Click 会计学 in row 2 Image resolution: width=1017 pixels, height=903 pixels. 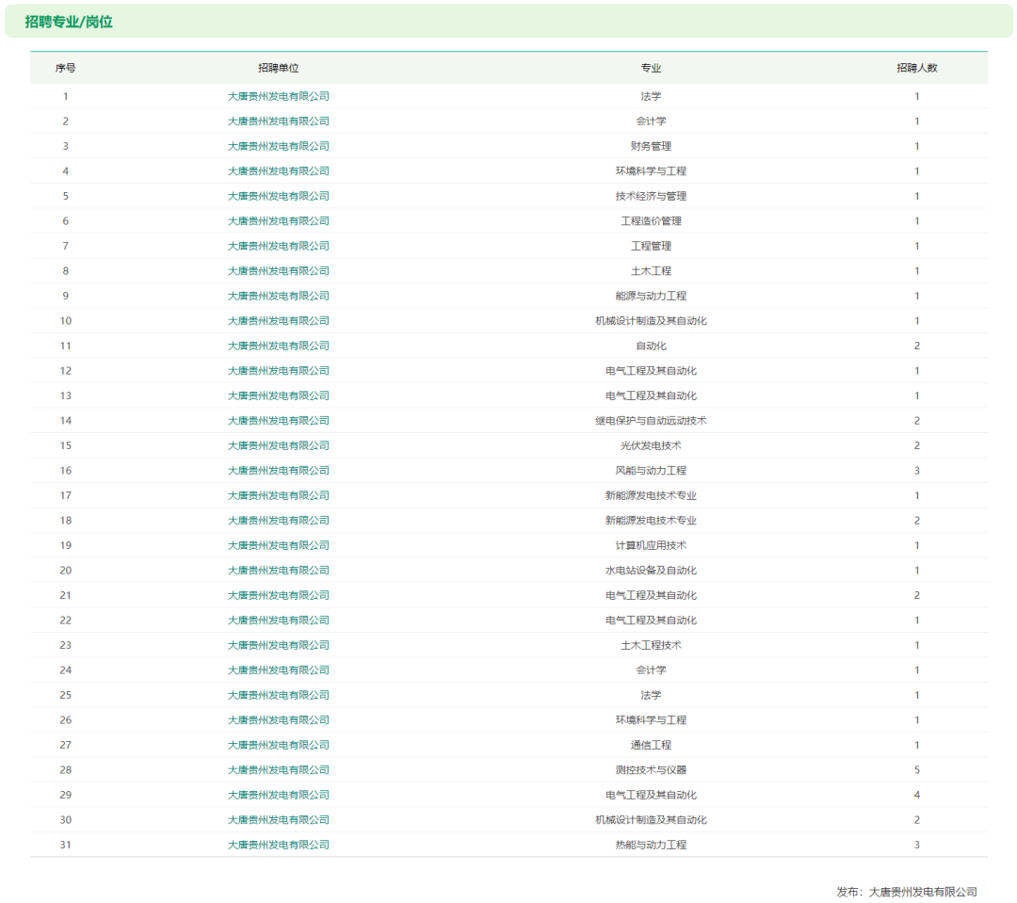click(652, 121)
